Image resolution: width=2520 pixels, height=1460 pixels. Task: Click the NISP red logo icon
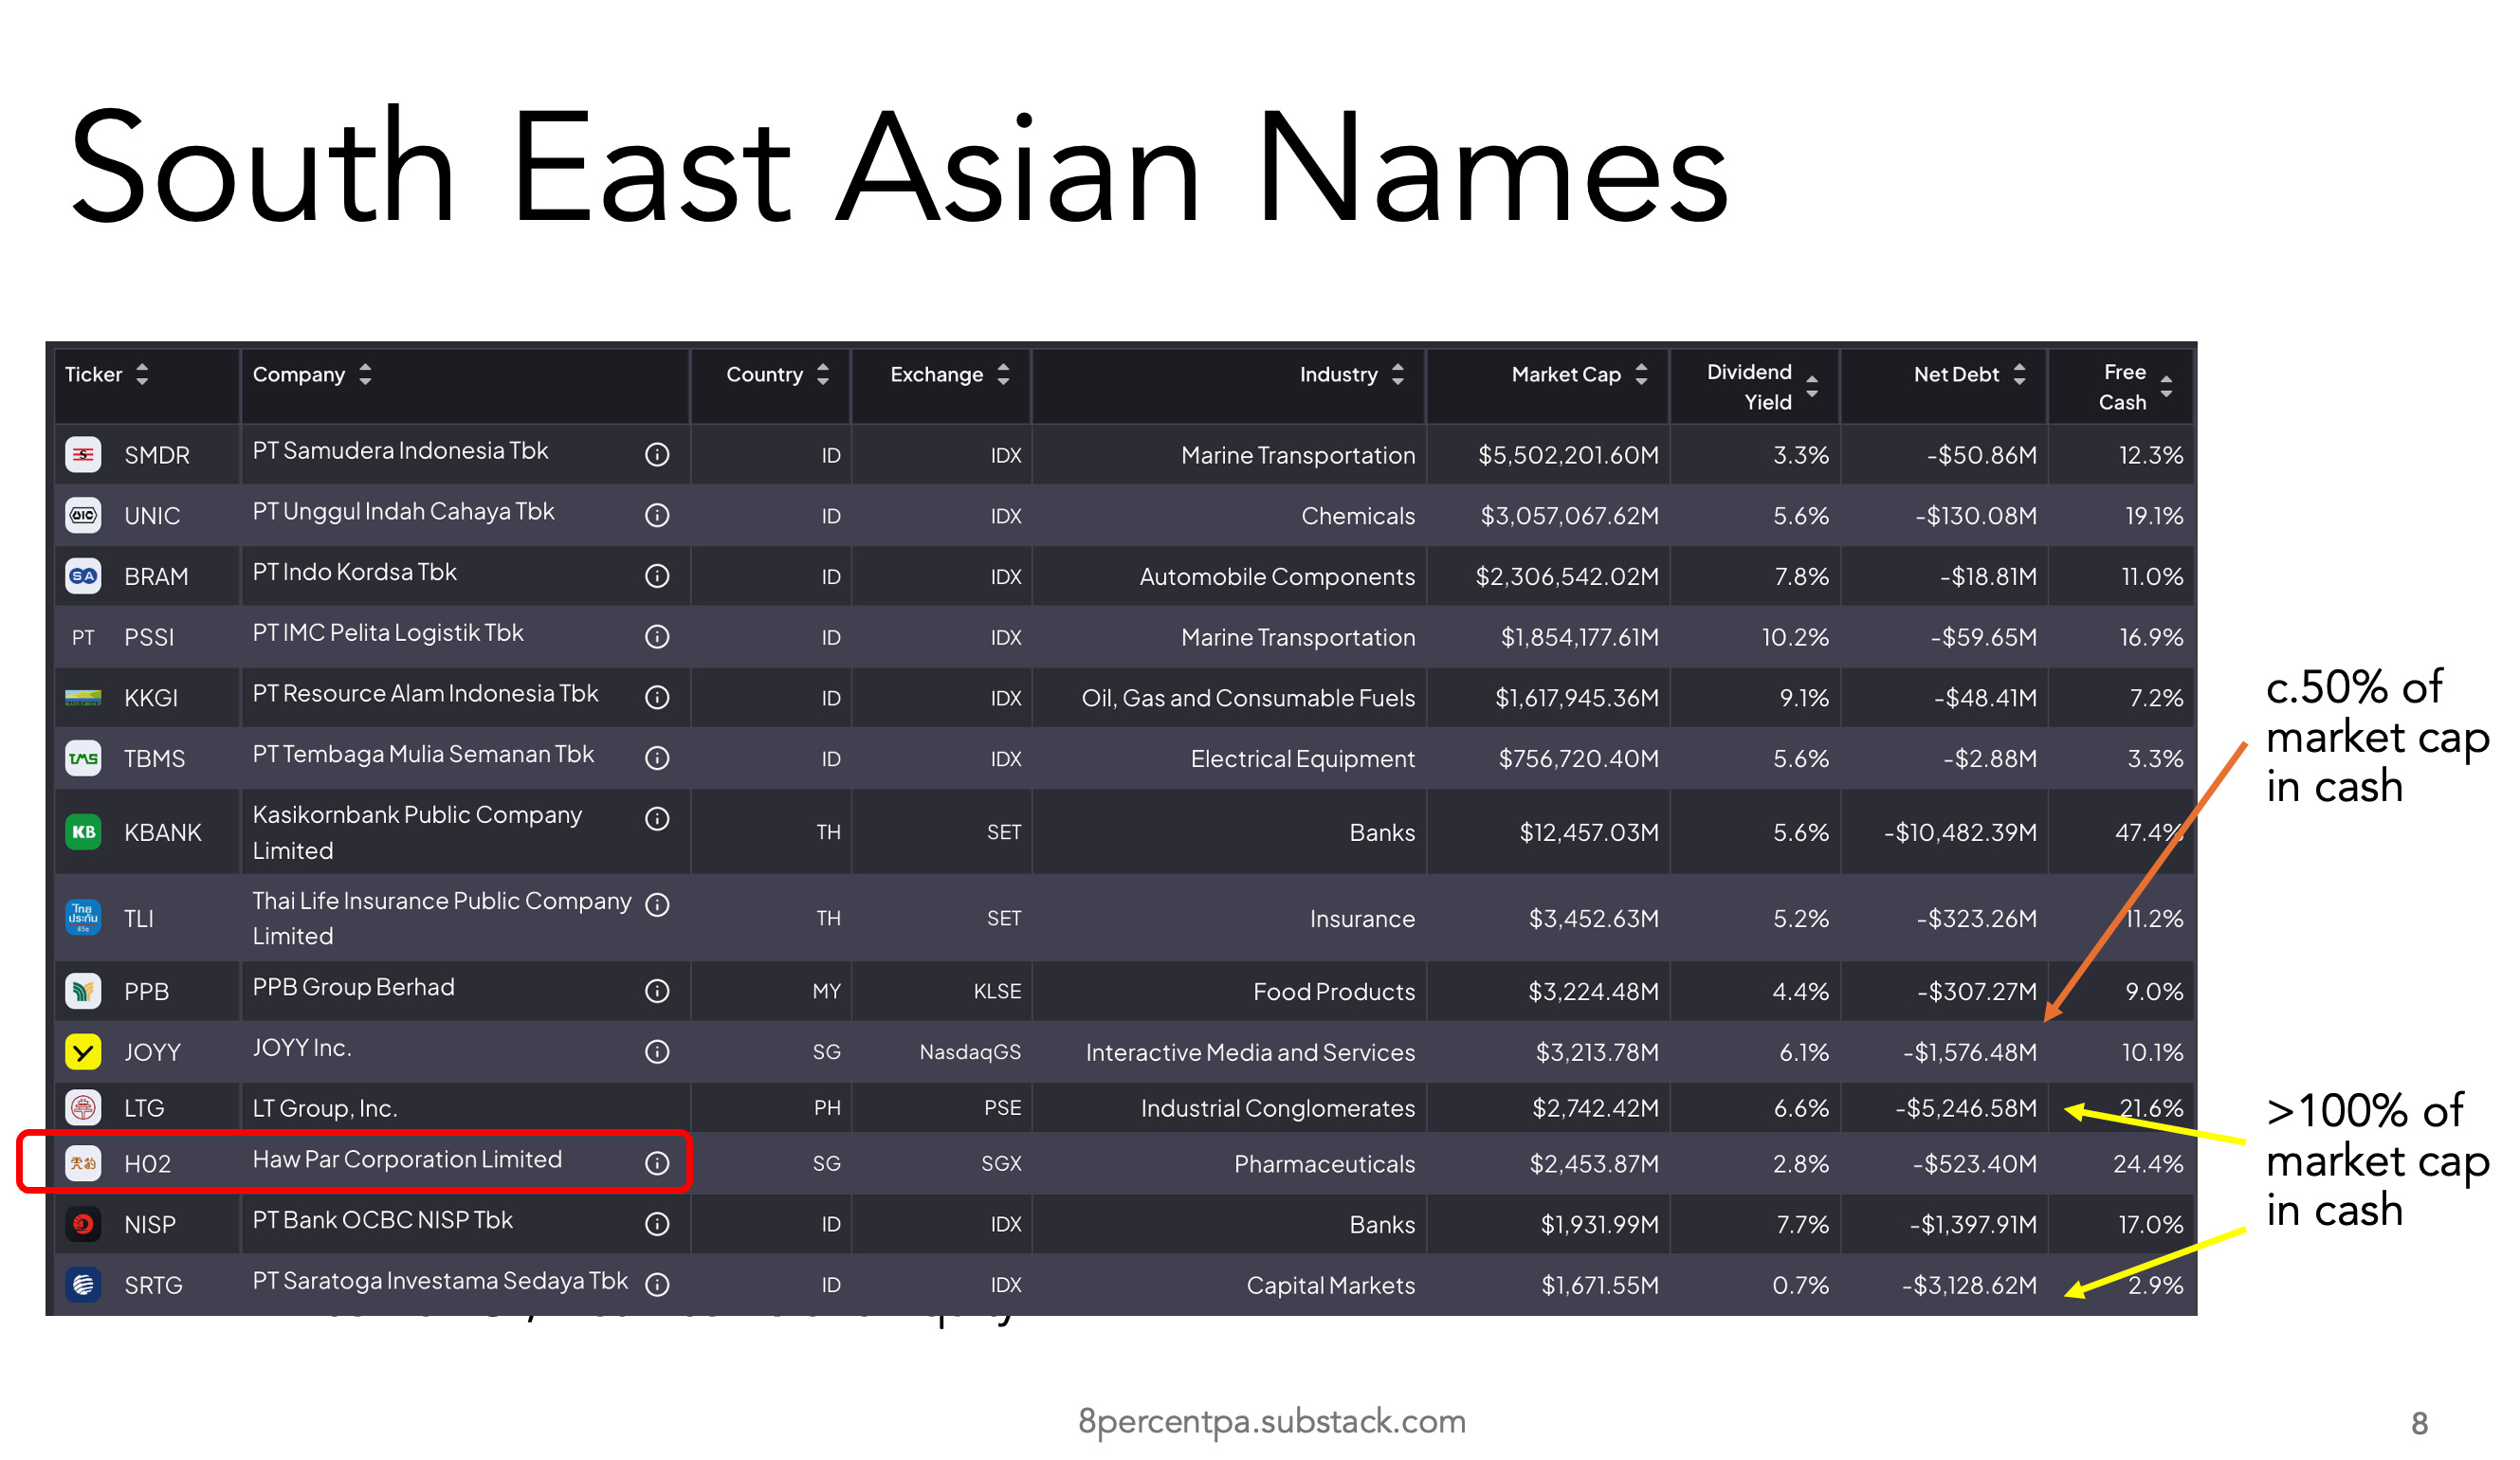click(83, 1224)
